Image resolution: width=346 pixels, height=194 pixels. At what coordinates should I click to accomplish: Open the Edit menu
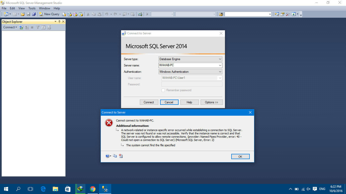click(12, 8)
